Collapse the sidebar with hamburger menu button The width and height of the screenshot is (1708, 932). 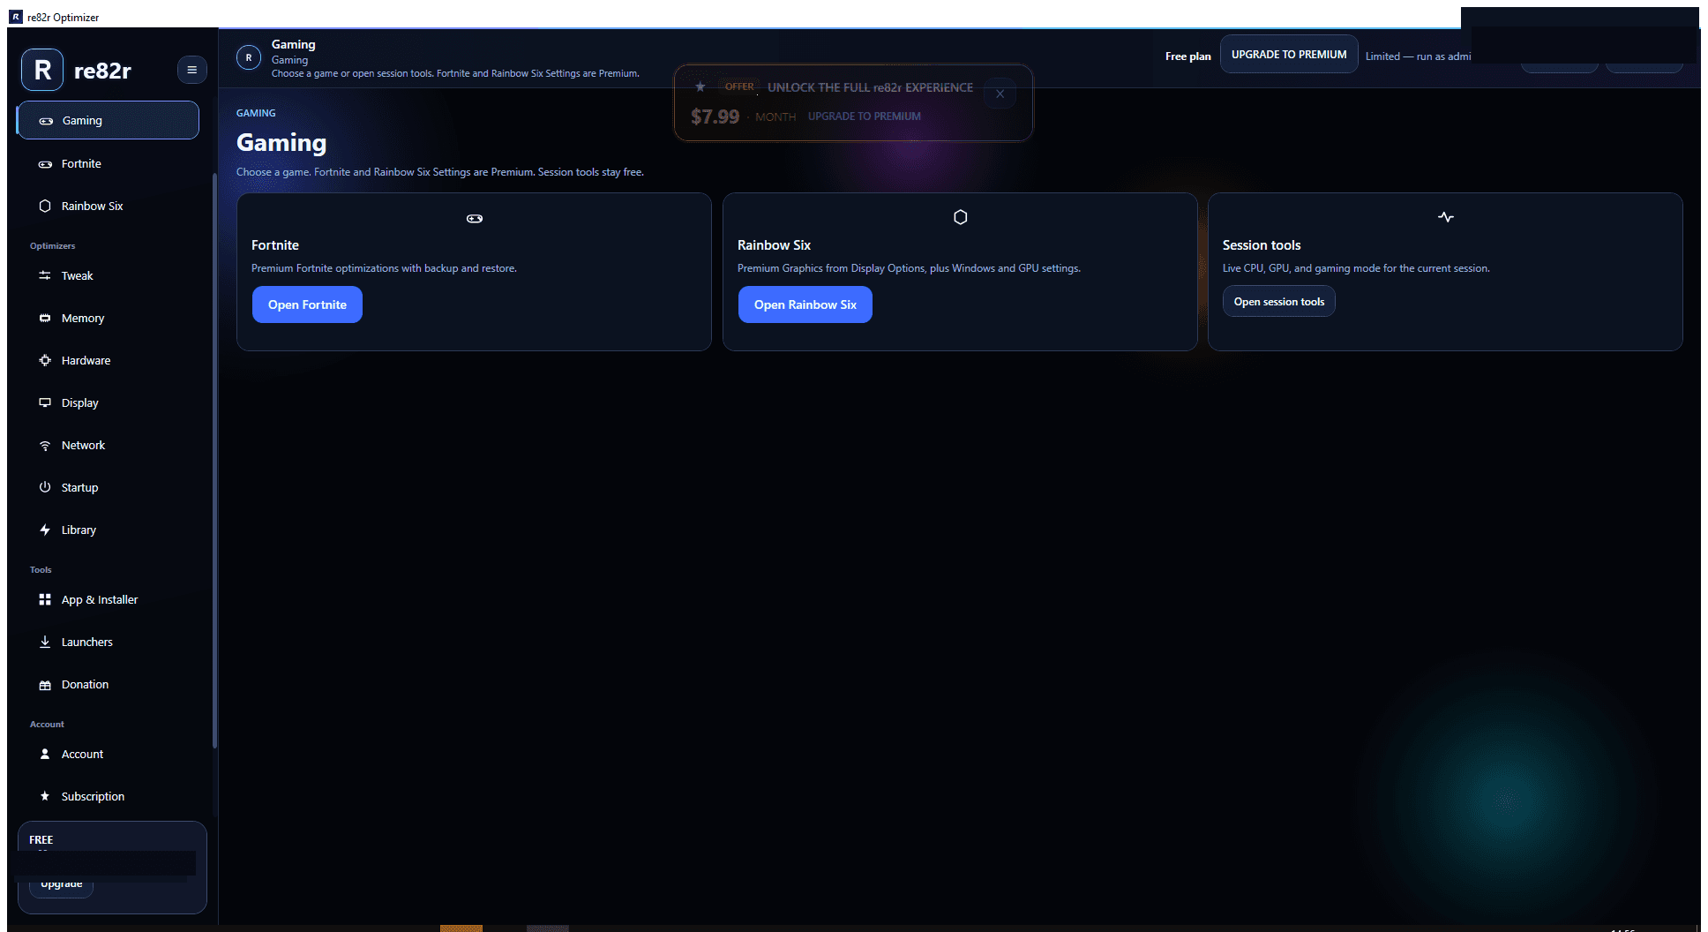point(191,70)
